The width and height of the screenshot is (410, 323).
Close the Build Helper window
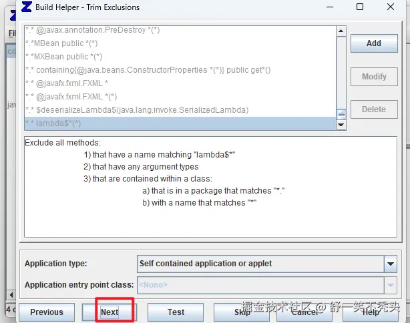pyautogui.click(x=391, y=7)
